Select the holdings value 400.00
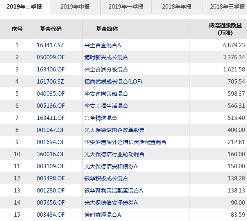 236,130
